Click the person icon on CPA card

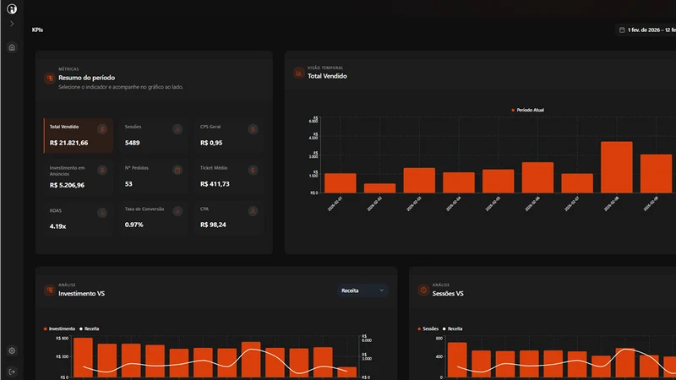point(253,211)
